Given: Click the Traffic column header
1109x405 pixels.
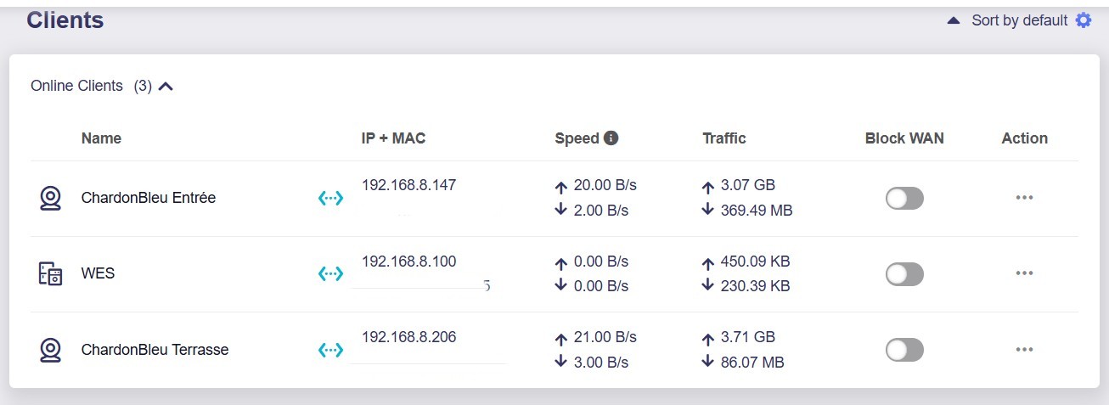Looking at the screenshot, I should (x=724, y=138).
